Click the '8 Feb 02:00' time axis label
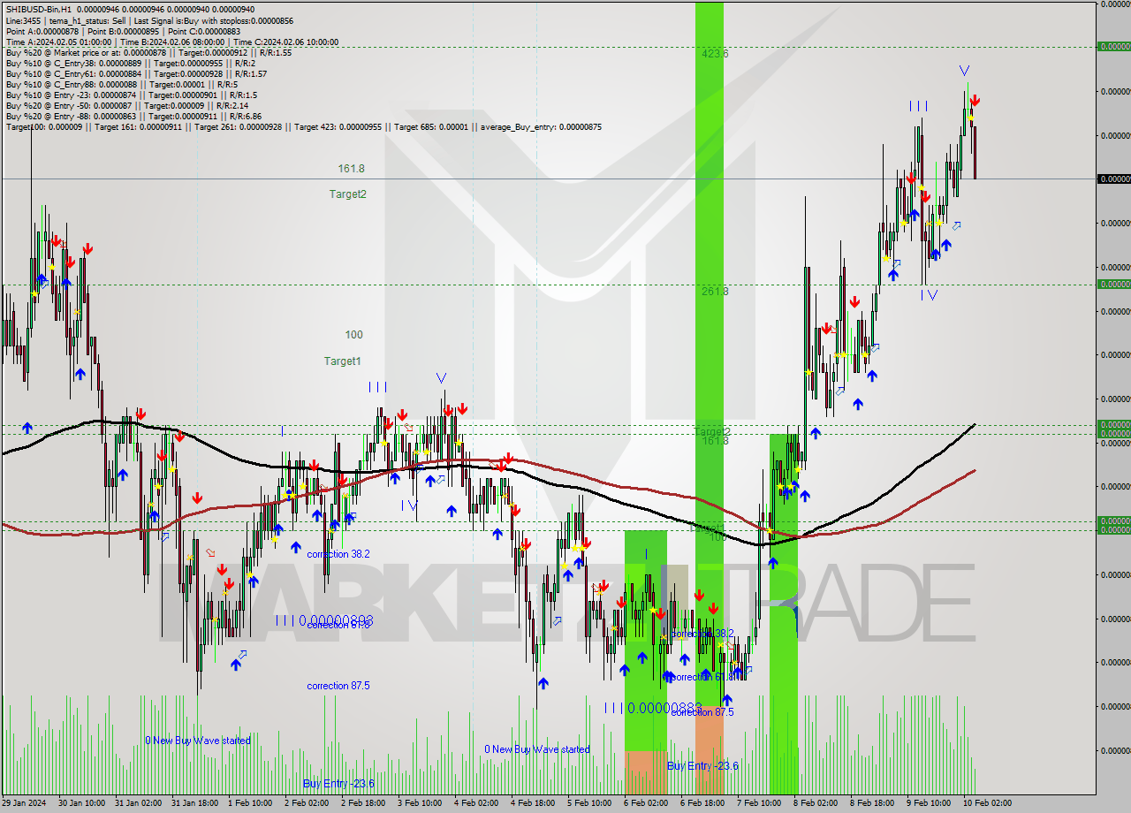The image size is (1131, 813). click(x=816, y=803)
